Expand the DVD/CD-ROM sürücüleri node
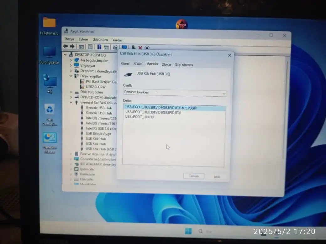The width and height of the screenshot is (326, 244). 71,97
